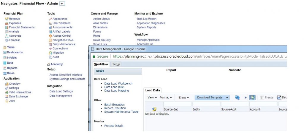Click the yellow arrow column header icon

point(154,109)
